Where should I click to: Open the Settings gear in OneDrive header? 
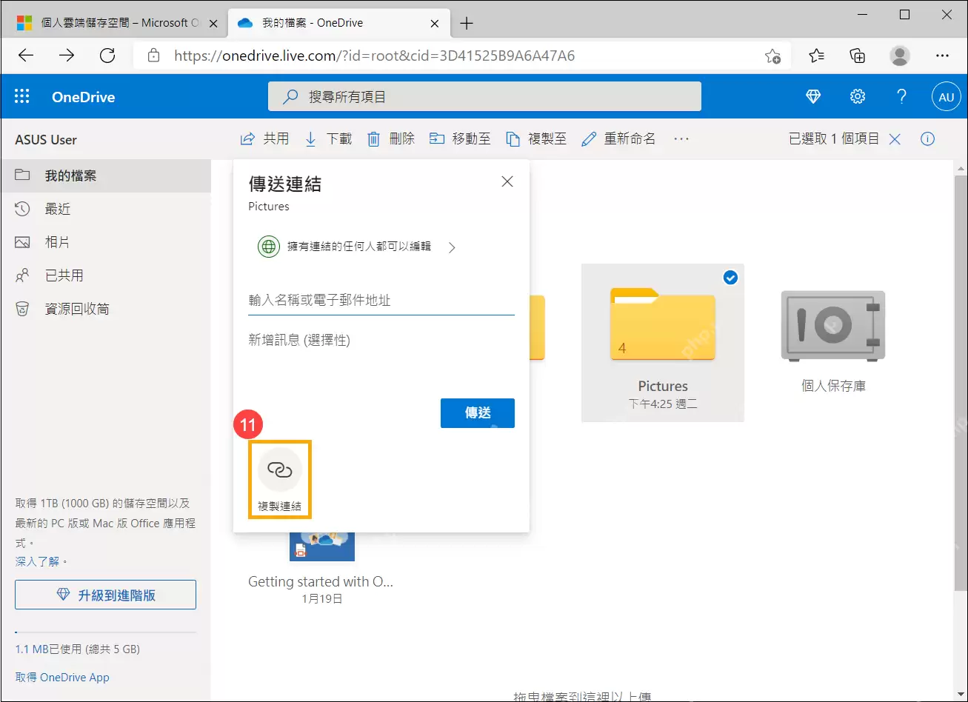coord(858,96)
